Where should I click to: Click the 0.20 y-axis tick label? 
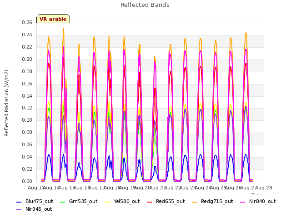tap(27, 59)
